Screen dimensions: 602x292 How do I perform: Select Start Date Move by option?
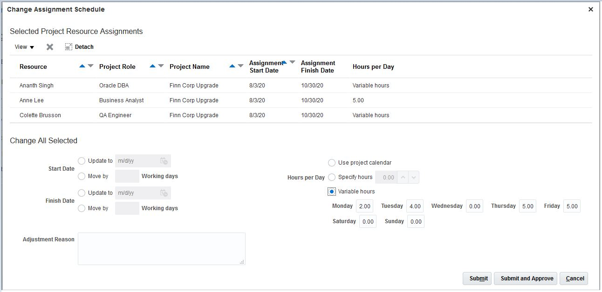tap(82, 176)
